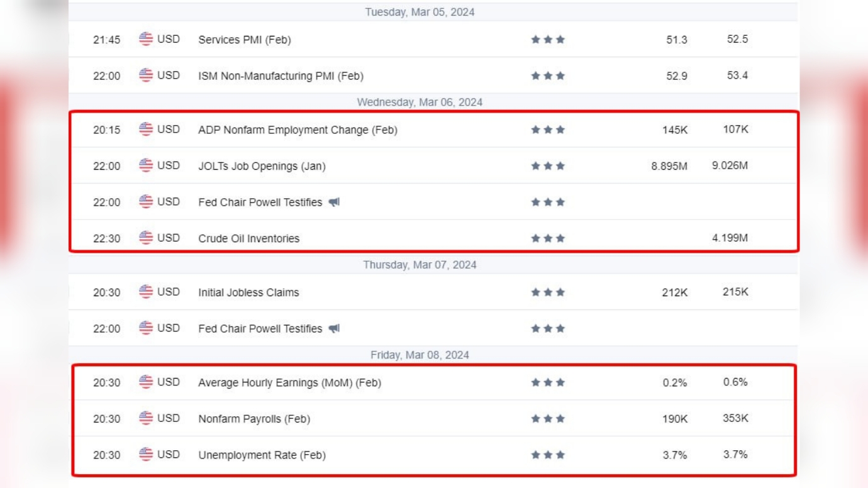The width and height of the screenshot is (868, 488).
Task: Open the Crude Oil Inventories event
Action: click(248, 239)
